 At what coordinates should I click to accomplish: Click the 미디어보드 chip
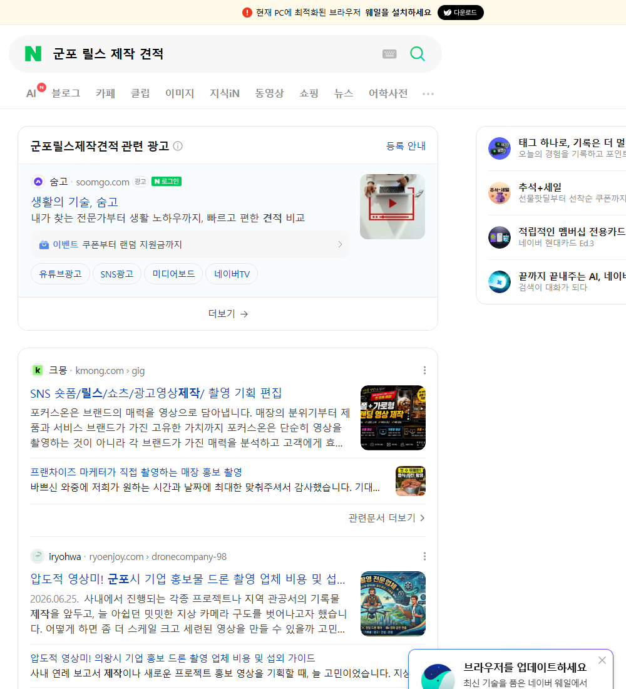(173, 274)
